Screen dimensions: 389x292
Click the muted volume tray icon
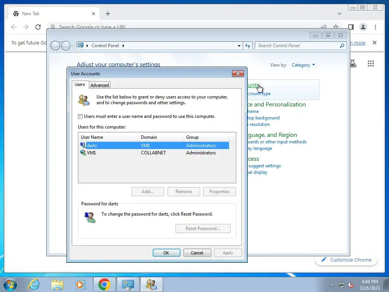point(351,285)
